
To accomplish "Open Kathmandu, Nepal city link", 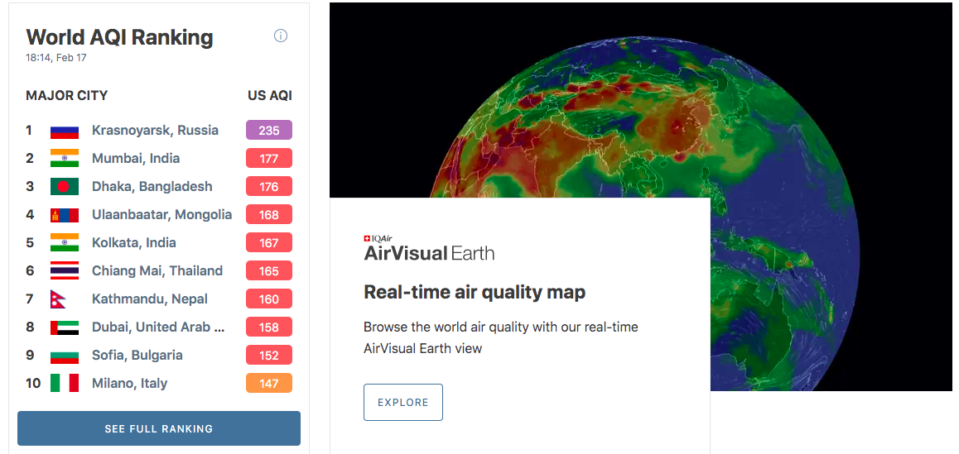I will 150,299.
